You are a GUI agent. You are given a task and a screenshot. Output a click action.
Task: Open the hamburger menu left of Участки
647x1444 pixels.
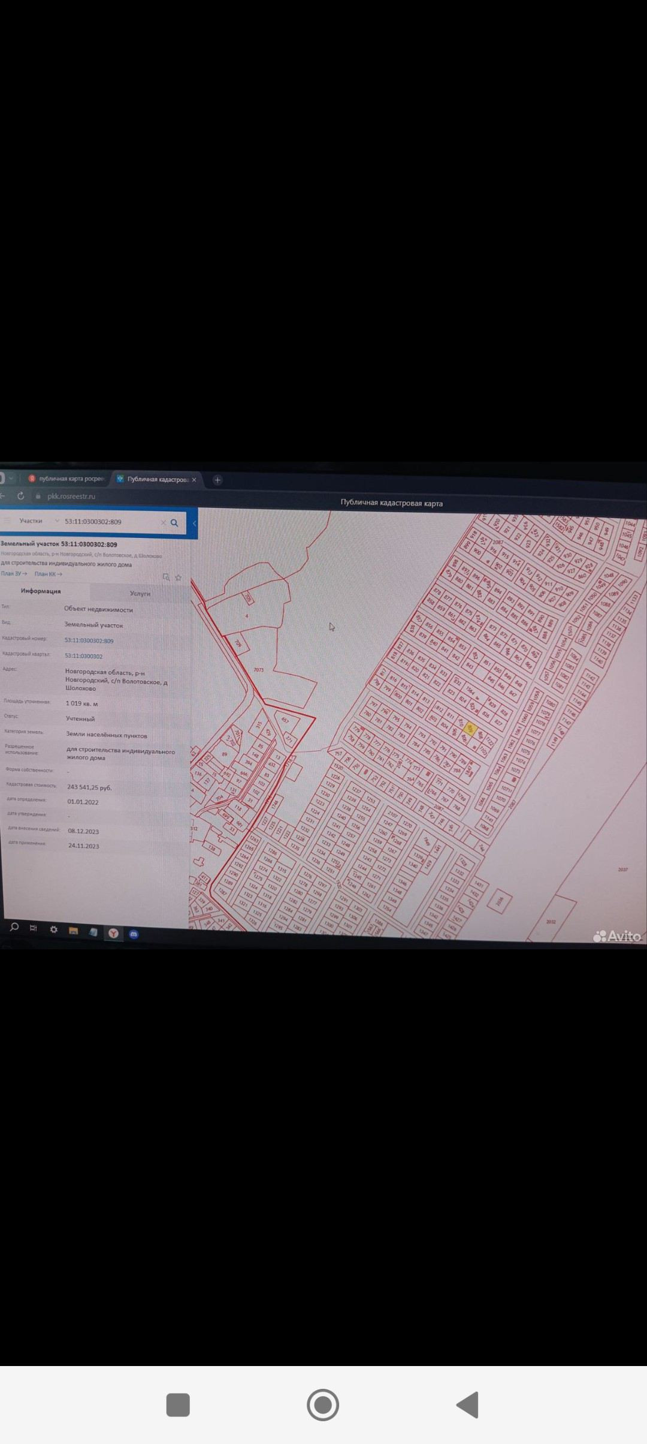pos(7,520)
